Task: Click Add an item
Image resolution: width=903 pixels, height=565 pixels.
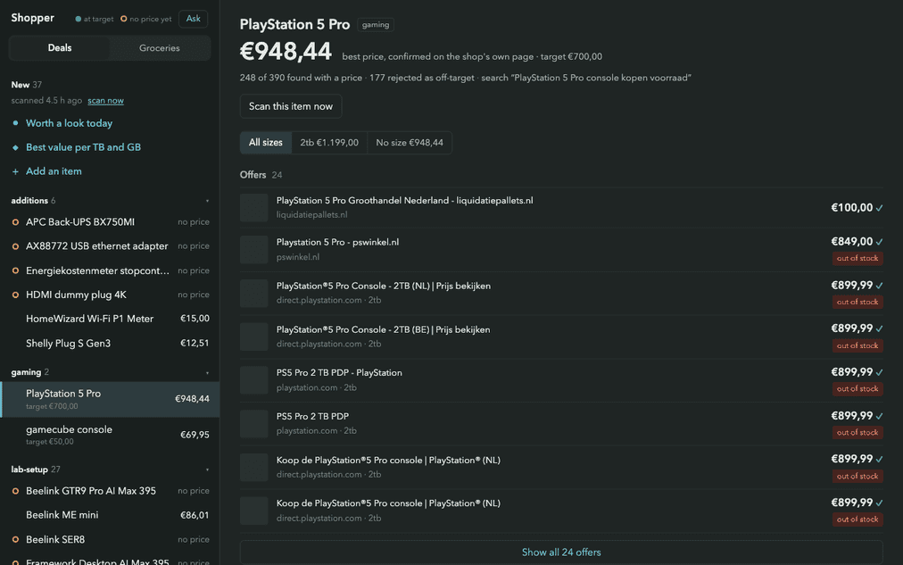Action: (54, 171)
